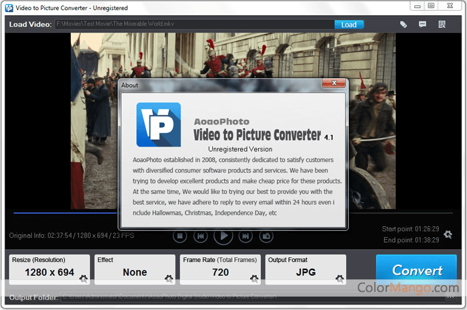Open start/end point settings gear

(448, 235)
